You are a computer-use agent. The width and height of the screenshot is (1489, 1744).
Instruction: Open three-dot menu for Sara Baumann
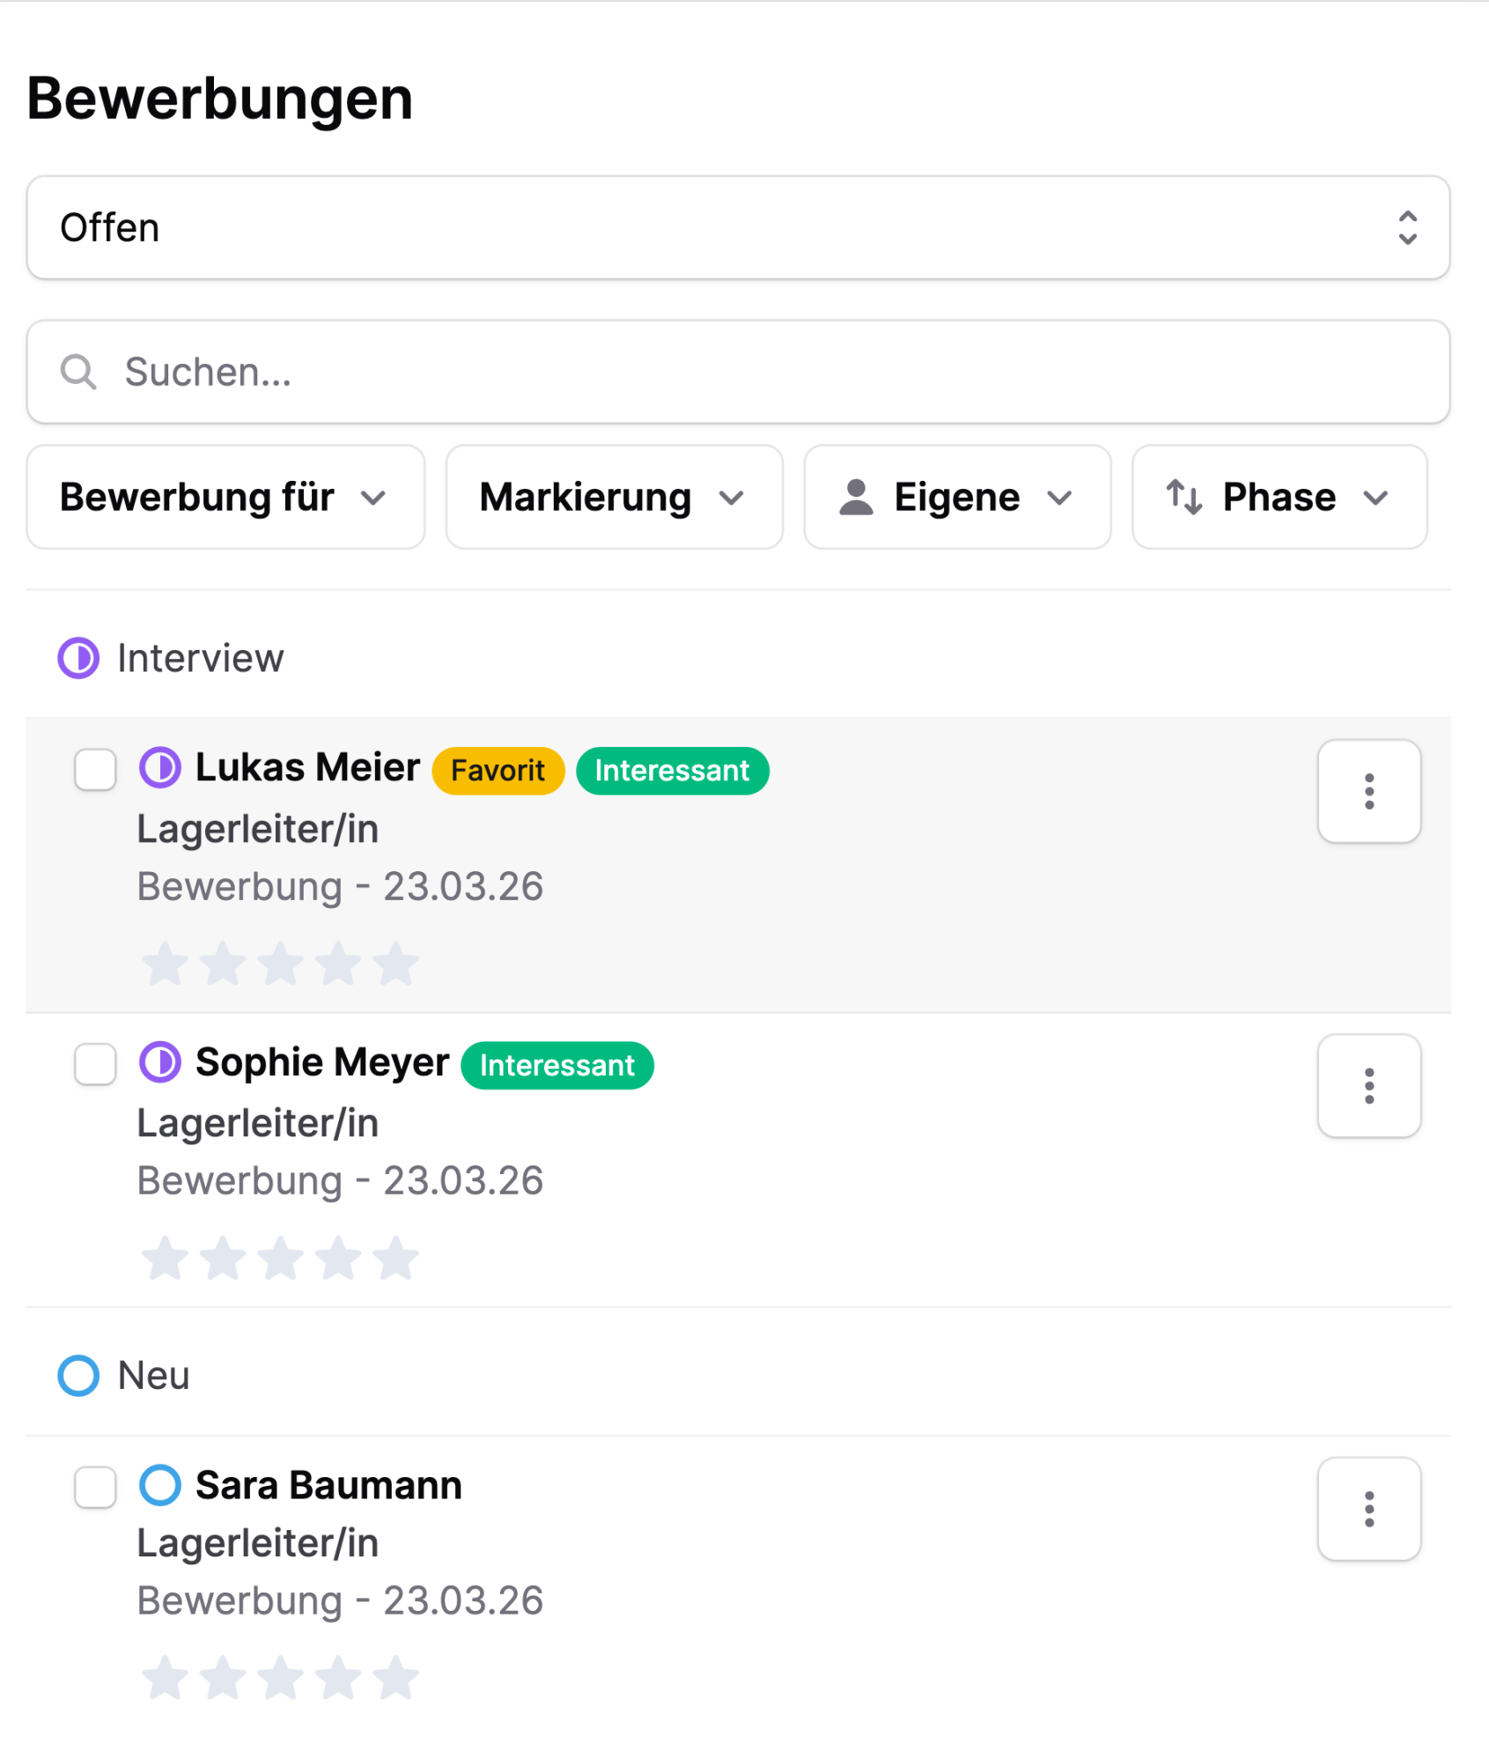1367,1508
